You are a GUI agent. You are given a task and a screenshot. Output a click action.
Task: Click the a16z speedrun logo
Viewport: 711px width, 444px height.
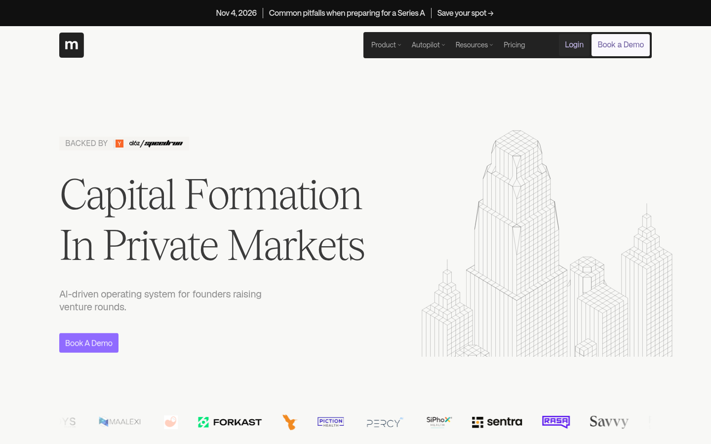pyautogui.click(x=156, y=144)
